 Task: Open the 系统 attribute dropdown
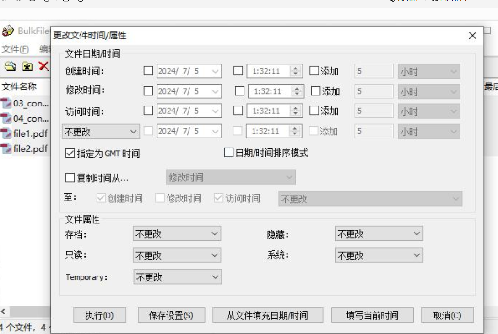tap(379, 255)
